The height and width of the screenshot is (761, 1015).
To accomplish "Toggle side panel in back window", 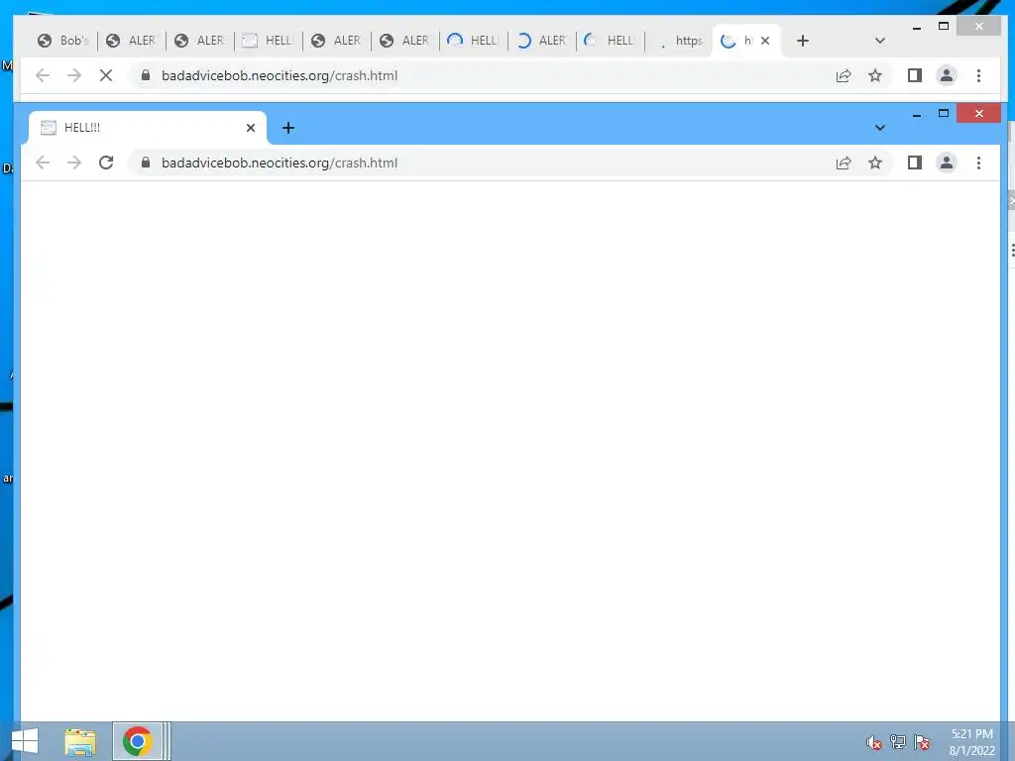I will tap(915, 75).
